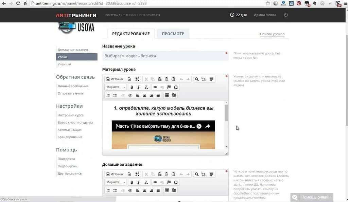Viewport: 348px width, 202px height.
Task: Reload the page in browser
Action: click(x=18, y=3)
